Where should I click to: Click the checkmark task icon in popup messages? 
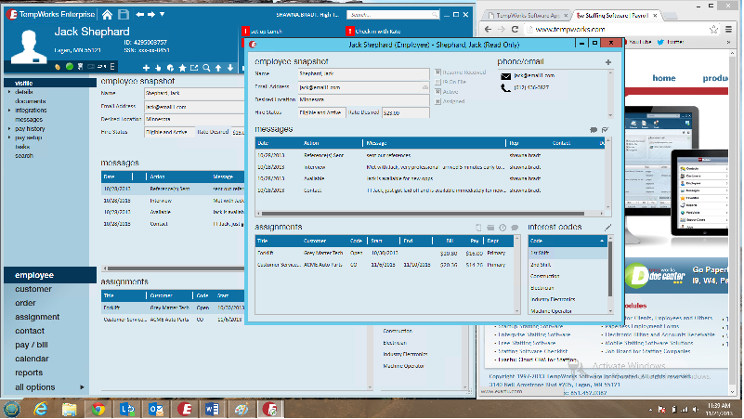[605, 129]
